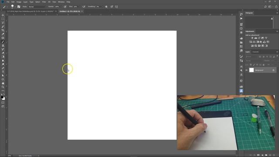The height and width of the screenshot is (157, 279).
Task: Toggle the Brush Settings panel button
Action: (19, 7)
